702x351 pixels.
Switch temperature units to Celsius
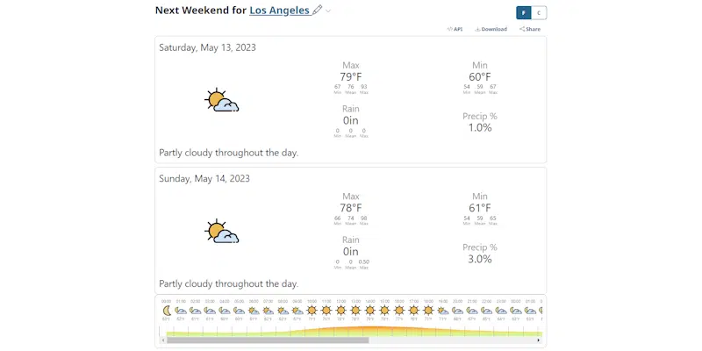pos(539,12)
